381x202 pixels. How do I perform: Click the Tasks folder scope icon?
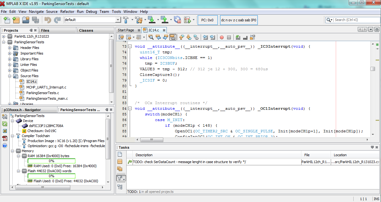coord(120,162)
